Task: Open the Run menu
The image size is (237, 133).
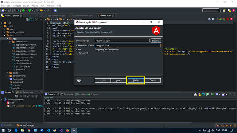Action: pos(42,6)
